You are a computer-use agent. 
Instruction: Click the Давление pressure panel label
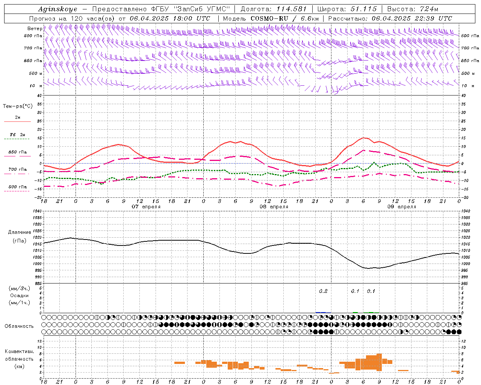(20, 232)
